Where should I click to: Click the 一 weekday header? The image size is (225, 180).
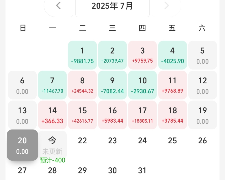(53, 28)
